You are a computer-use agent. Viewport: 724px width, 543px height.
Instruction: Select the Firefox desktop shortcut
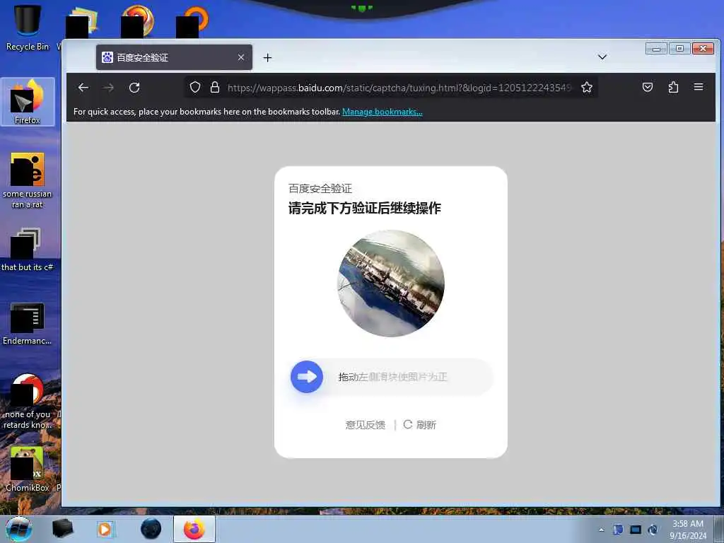click(x=28, y=102)
